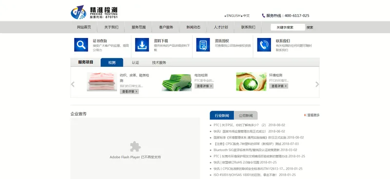Open the 技术服务 tab
Image resolution: width=390 pixels, height=179 pixels.
(159, 62)
